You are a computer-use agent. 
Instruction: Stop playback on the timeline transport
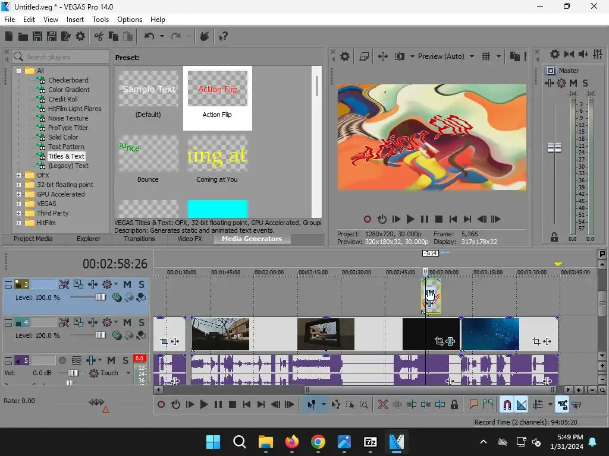click(233, 405)
